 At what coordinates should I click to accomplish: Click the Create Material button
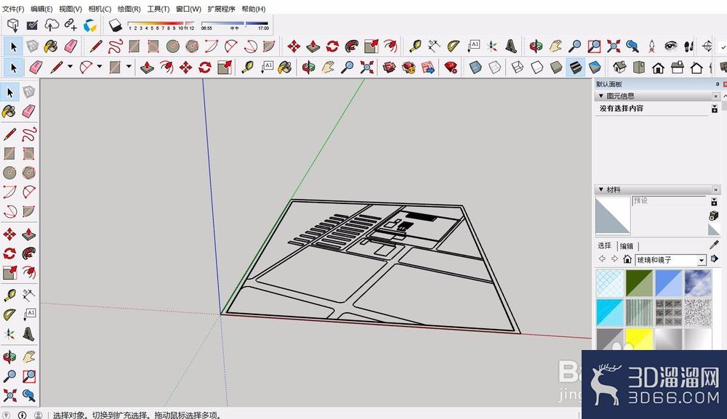click(x=714, y=216)
